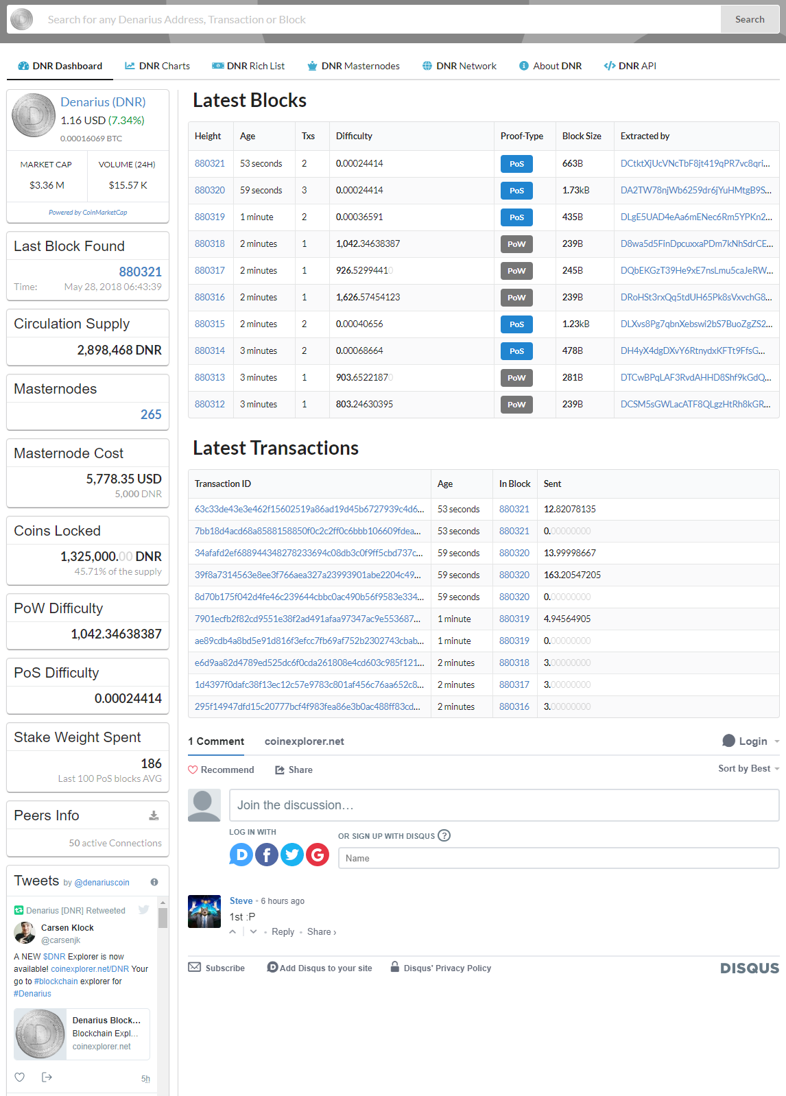786x1096 pixels.
Task: Open Steve's profile name link
Action: coord(241,901)
